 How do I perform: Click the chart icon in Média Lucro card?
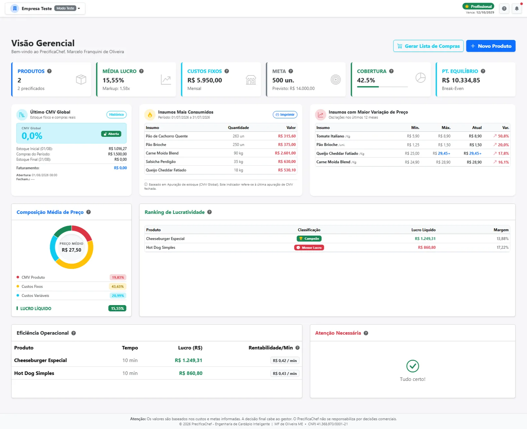166,79
